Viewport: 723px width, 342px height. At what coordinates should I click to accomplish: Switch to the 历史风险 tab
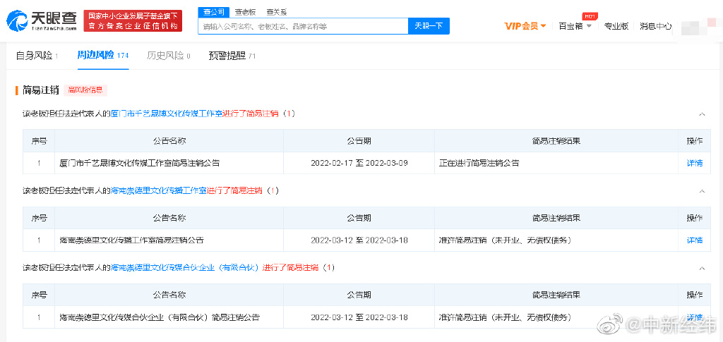(168, 56)
